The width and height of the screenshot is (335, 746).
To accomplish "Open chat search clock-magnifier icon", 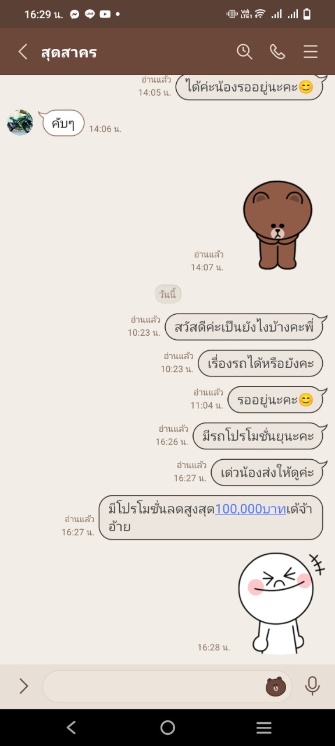I will click(244, 52).
